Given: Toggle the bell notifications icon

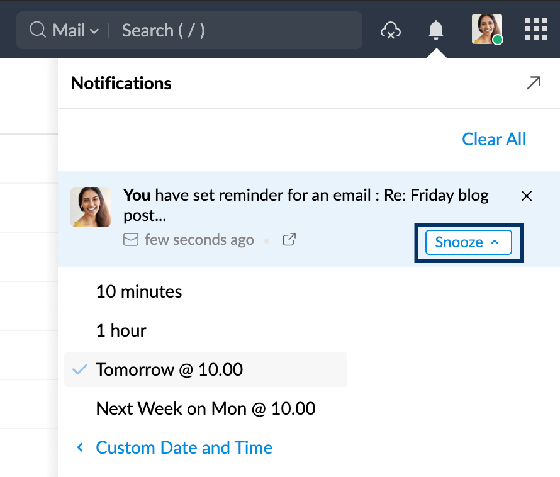Looking at the screenshot, I should click(x=435, y=30).
